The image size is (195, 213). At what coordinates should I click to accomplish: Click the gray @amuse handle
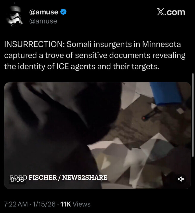[43, 21]
